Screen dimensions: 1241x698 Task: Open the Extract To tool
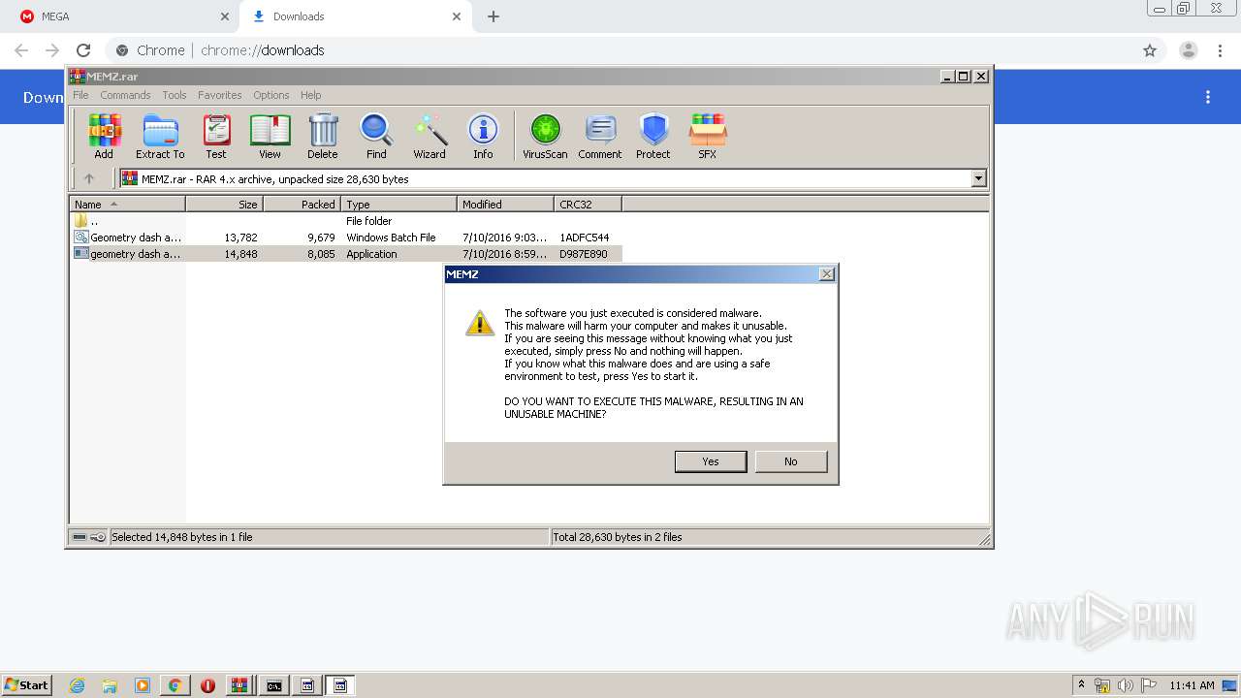160,136
